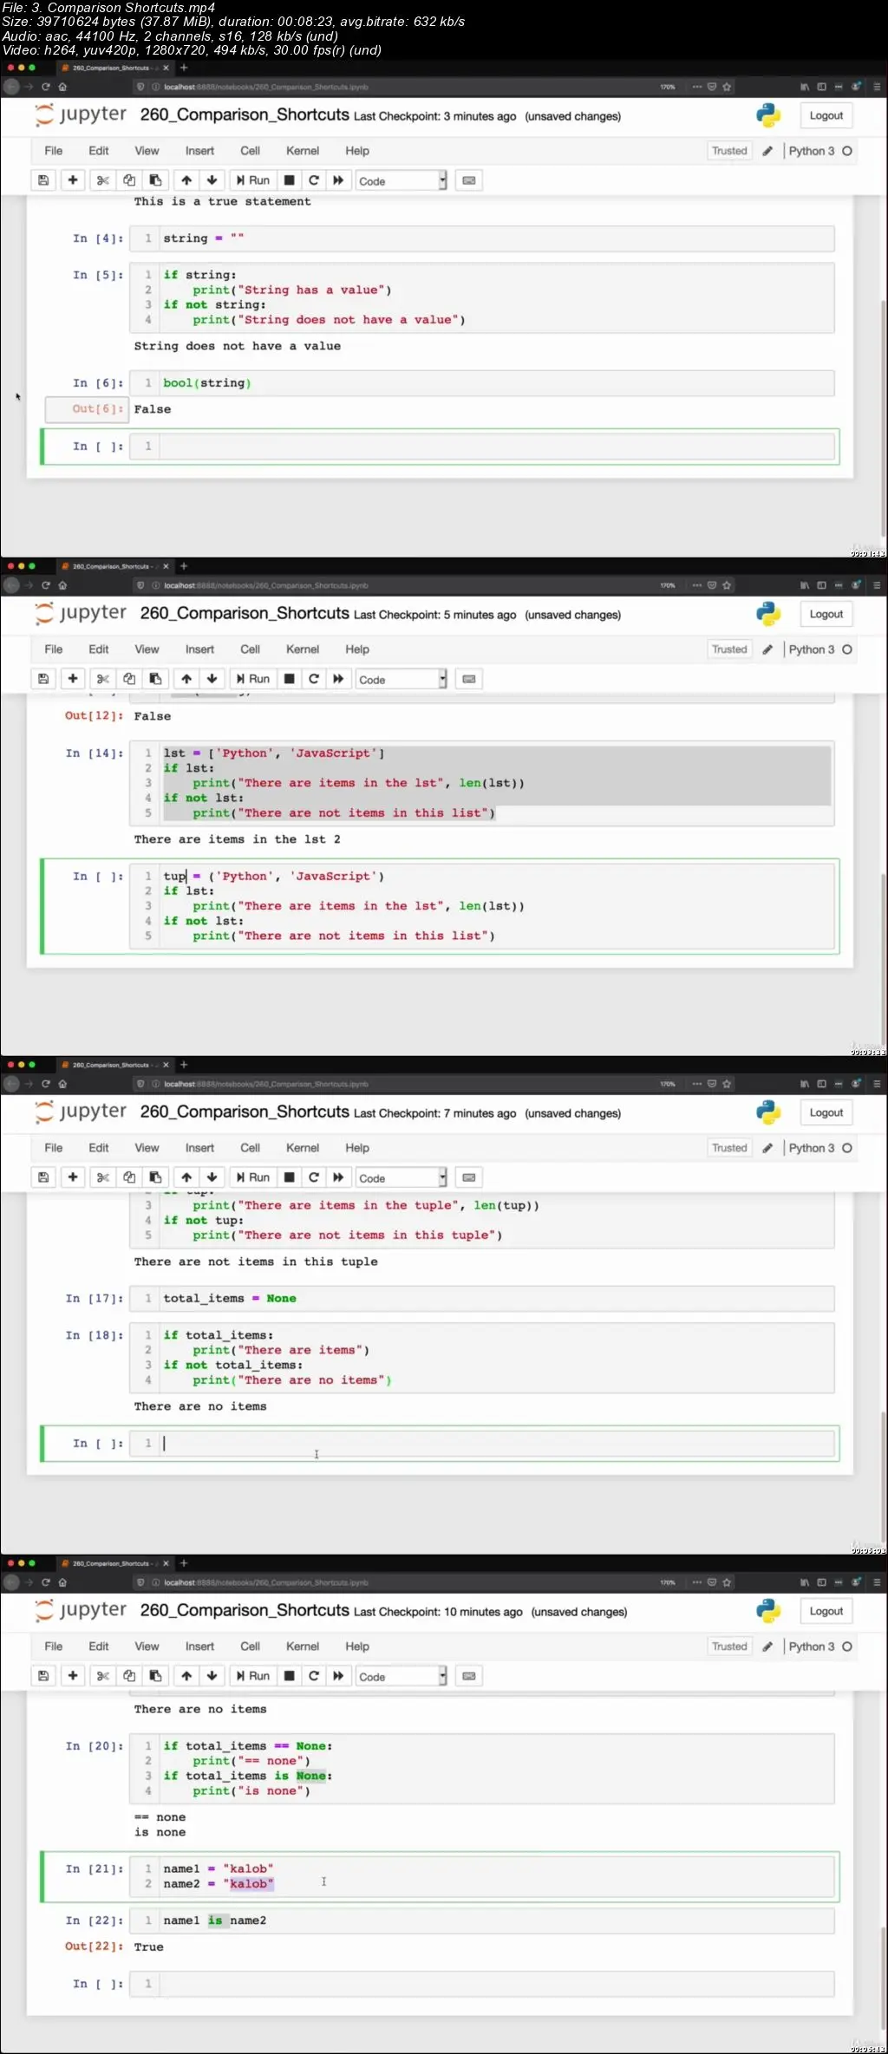Expand Code cell-type dropdown in 3-minutes-ago checkpoint frame
The height and width of the screenshot is (2054, 888).
point(402,181)
